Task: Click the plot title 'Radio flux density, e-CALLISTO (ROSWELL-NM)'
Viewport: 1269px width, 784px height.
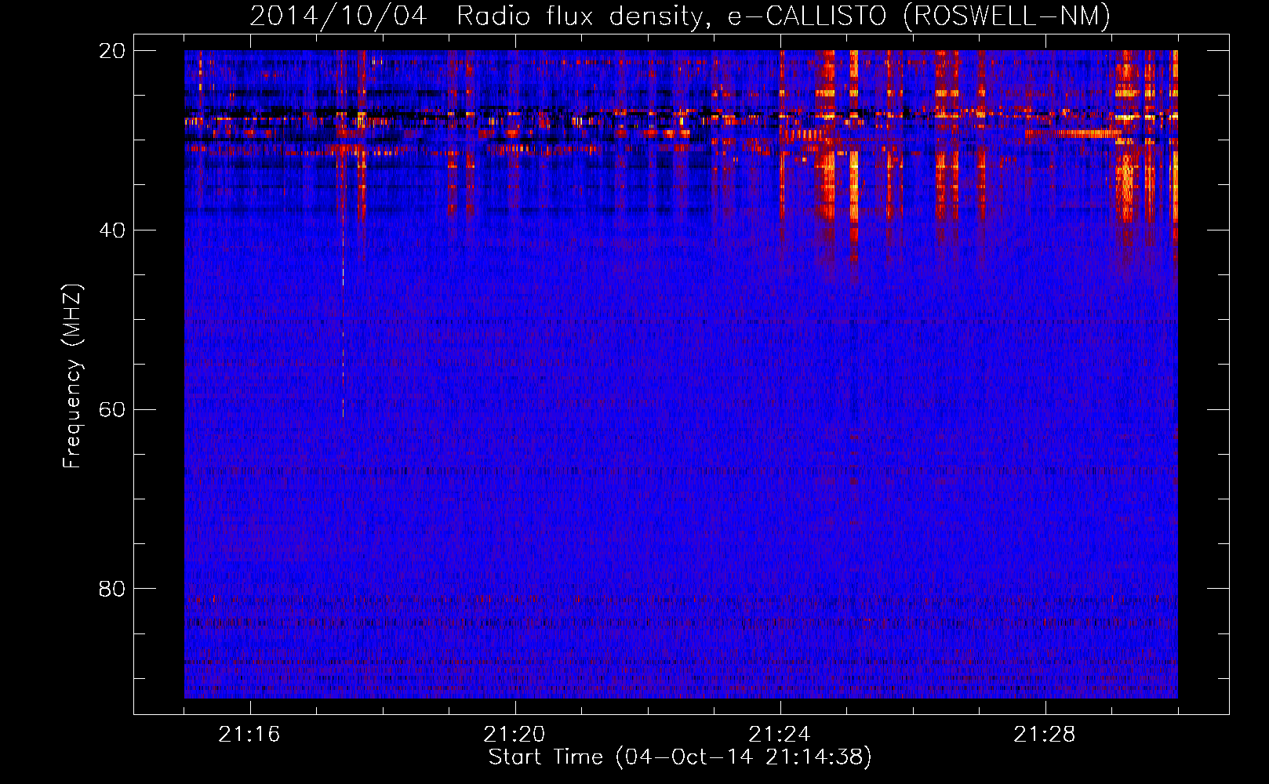Action: click(x=784, y=16)
